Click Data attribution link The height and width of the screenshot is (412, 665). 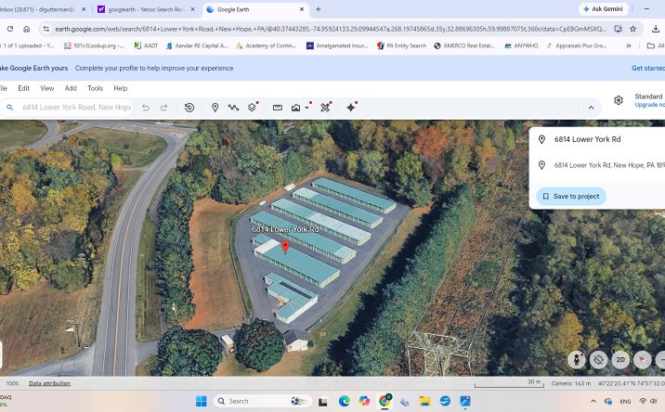pyautogui.click(x=49, y=383)
